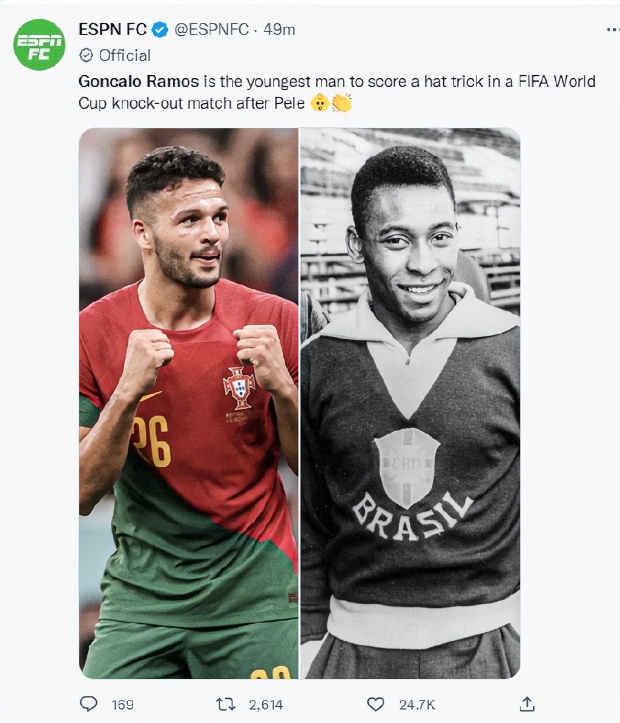Click the clapping hands emoji
This screenshot has height=723, width=620.
click(x=341, y=103)
